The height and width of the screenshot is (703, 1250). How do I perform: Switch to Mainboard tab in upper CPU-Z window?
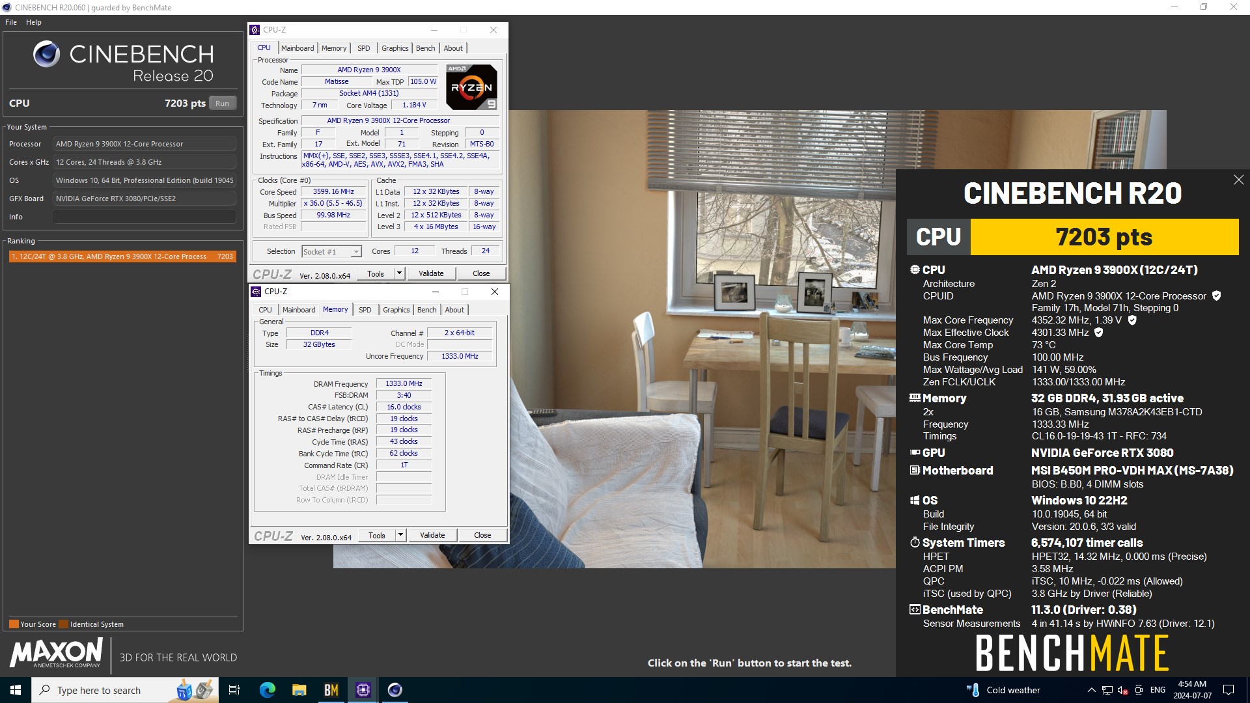point(298,48)
